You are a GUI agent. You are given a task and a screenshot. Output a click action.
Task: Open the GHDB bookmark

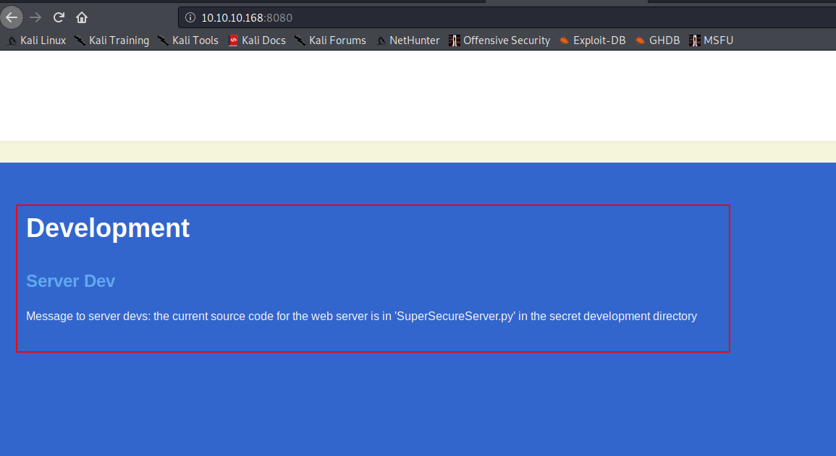[658, 40]
